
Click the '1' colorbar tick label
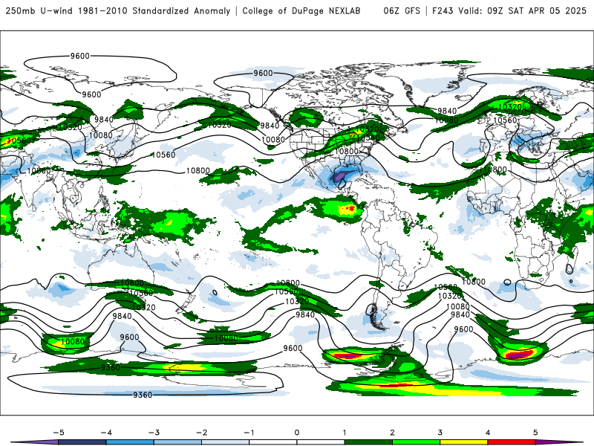tap(345, 433)
